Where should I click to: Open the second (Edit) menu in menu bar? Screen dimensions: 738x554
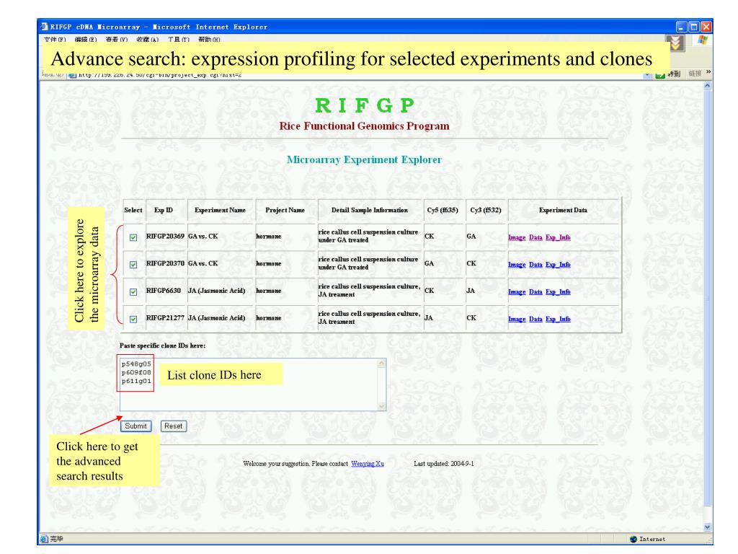pyautogui.click(x=86, y=40)
